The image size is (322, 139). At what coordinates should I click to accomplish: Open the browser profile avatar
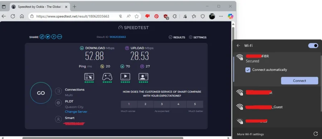click(x=212, y=16)
